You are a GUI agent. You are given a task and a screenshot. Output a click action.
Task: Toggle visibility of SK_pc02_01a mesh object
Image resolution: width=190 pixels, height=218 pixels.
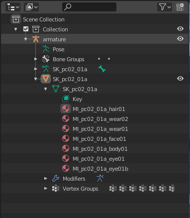click(180, 79)
